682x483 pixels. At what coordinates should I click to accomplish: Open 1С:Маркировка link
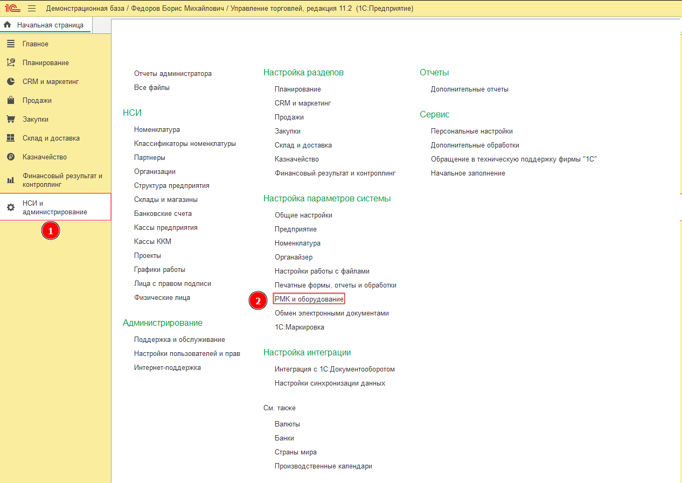tap(300, 327)
